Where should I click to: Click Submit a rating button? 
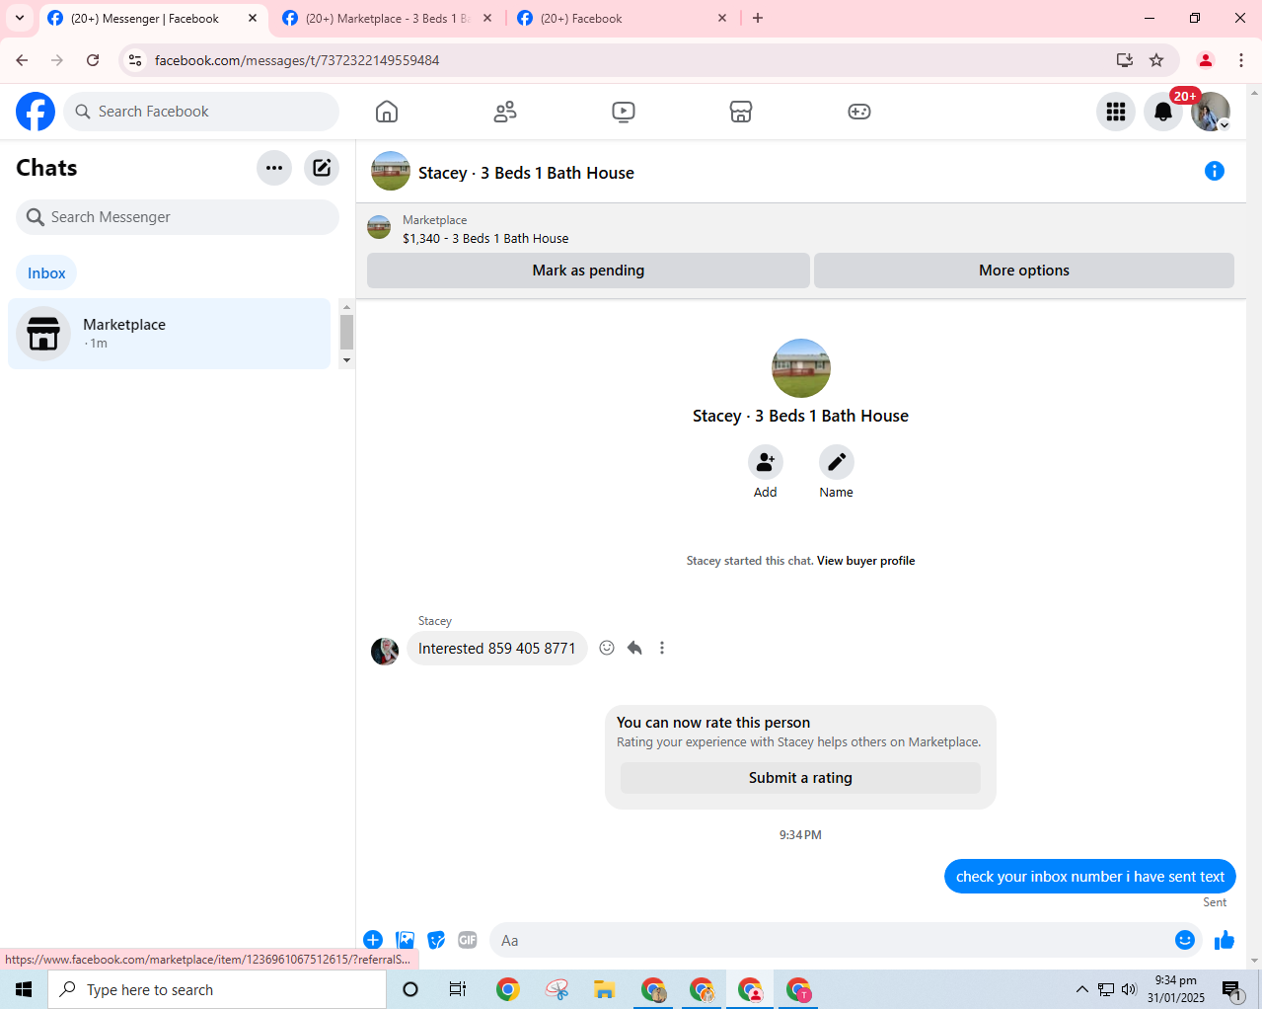(x=800, y=778)
